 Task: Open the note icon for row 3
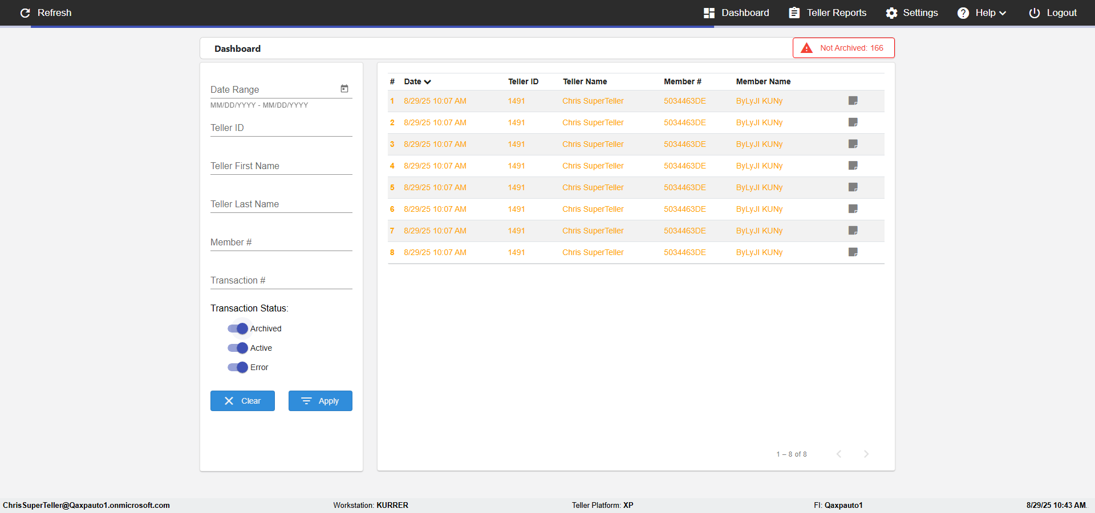pos(853,144)
